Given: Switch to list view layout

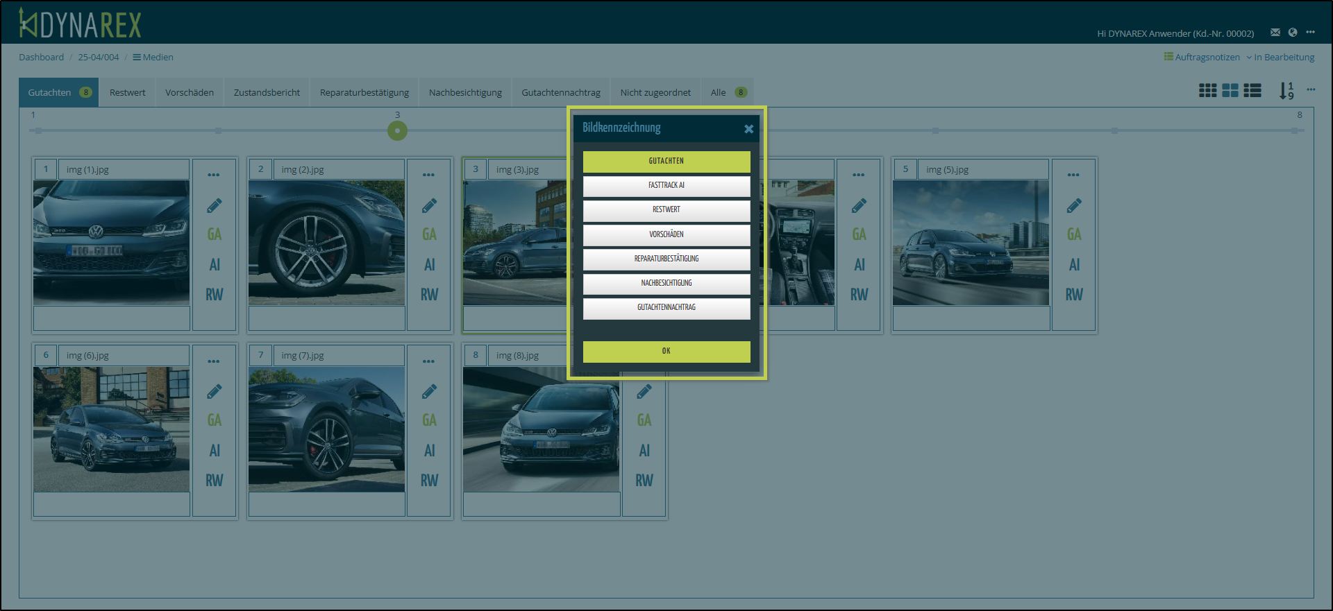Looking at the screenshot, I should (1252, 91).
